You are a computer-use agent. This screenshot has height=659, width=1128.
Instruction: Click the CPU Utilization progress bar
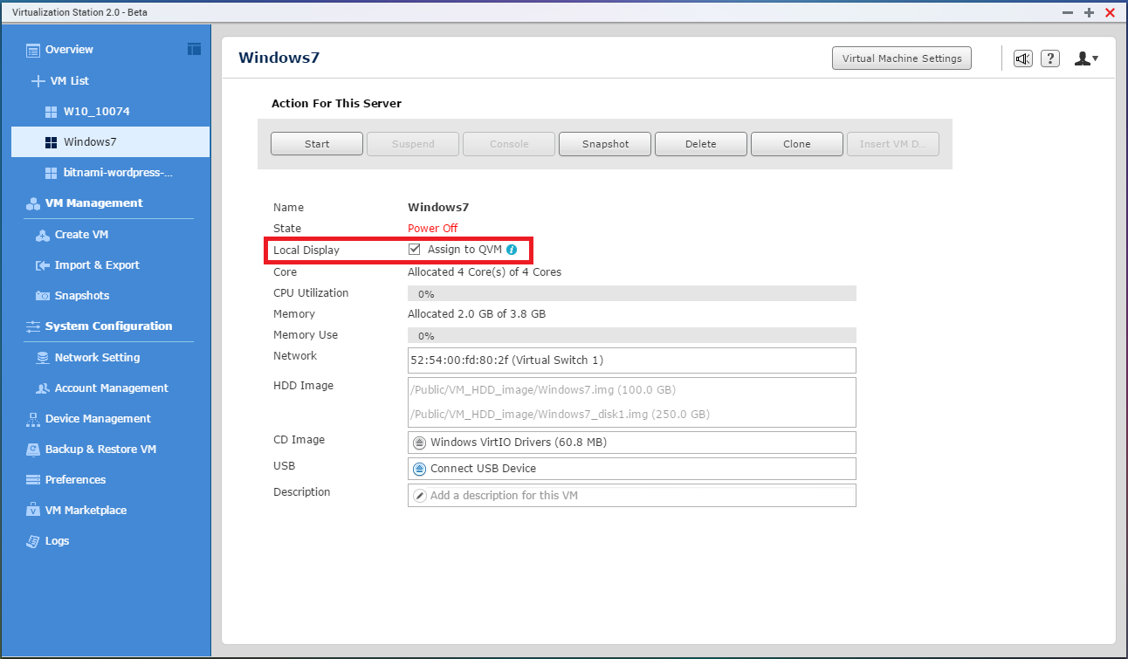(x=631, y=294)
